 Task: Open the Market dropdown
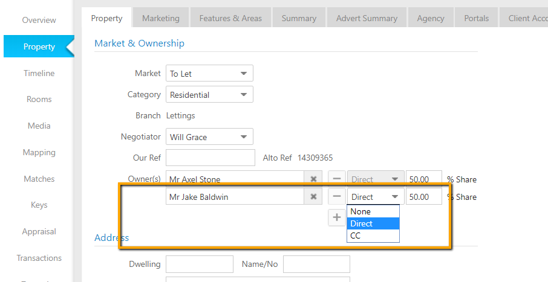pos(209,74)
